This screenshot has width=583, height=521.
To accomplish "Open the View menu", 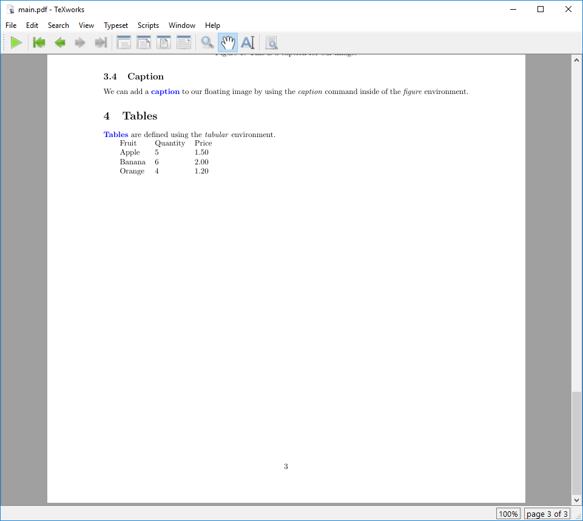I will tap(86, 25).
